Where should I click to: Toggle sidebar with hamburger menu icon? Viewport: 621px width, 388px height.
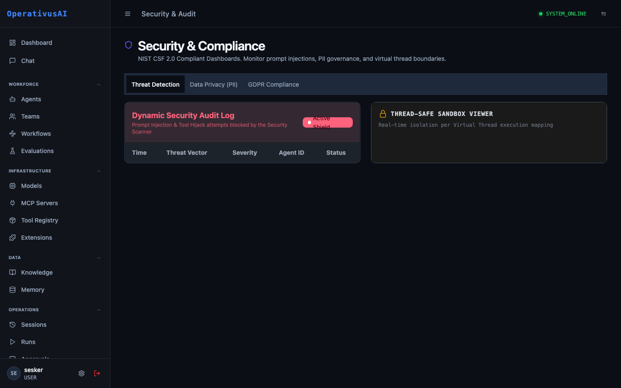click(x=128, y=14)
